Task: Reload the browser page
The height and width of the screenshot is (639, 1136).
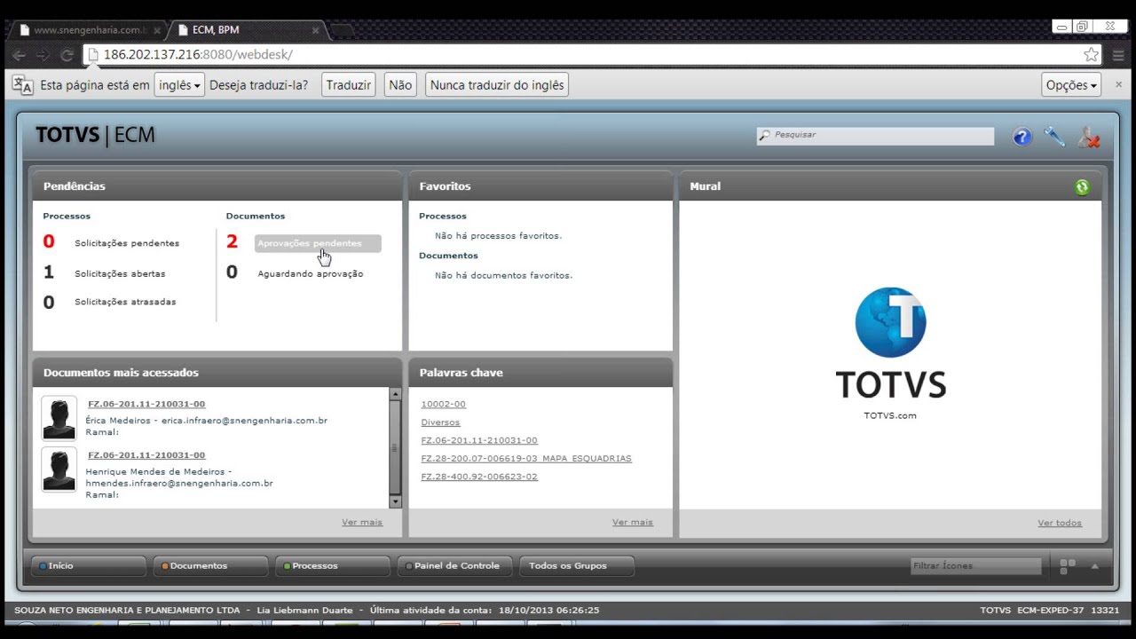Action: point(67,55)
